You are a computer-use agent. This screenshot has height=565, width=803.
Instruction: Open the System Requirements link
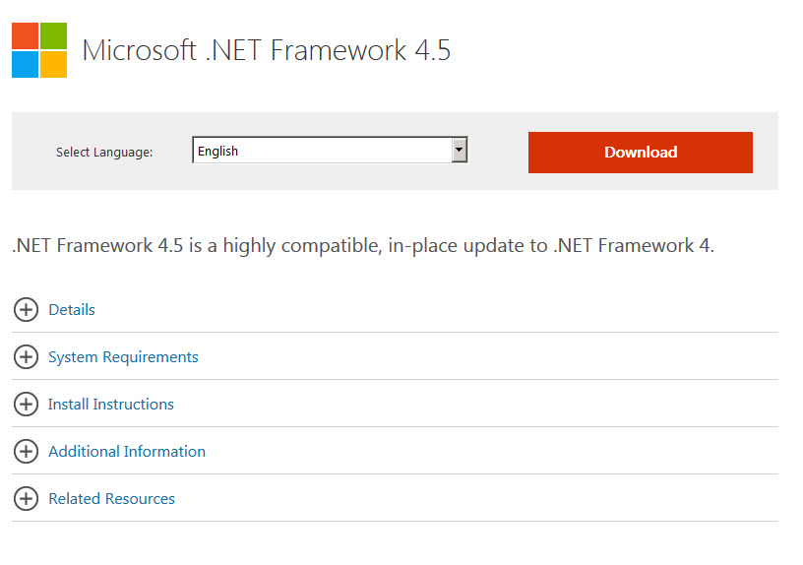click(123, 357)
